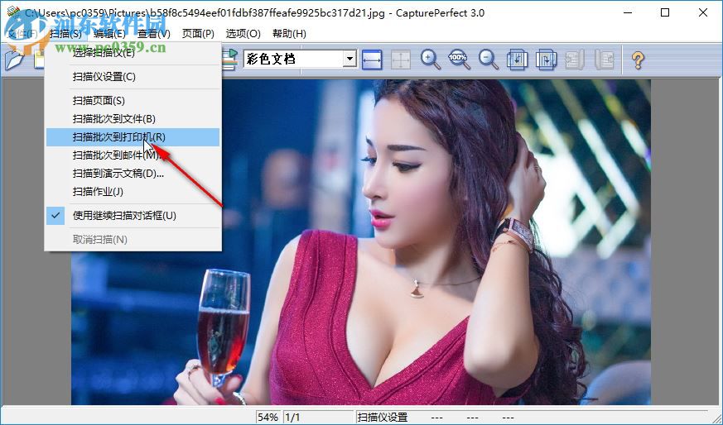Click the 1/1 page counter in status bar
723x425 pixels.
[318, 418]
